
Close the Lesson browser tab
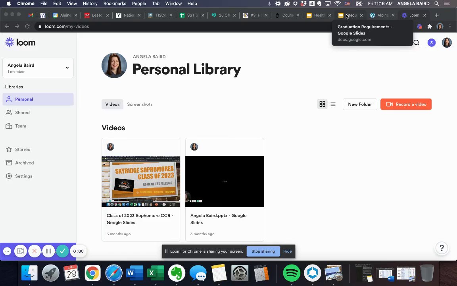pyautogui.click(x=107, y=15)
